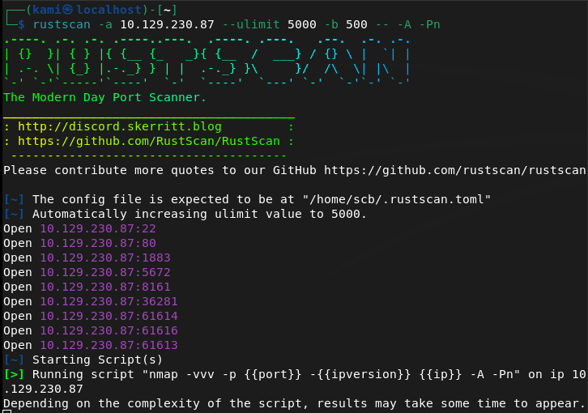The image size is (588, 413).
Task: Click the [~] marker beside Starting Script(s)
Action: pyautogui.click(x=14, y=360)
